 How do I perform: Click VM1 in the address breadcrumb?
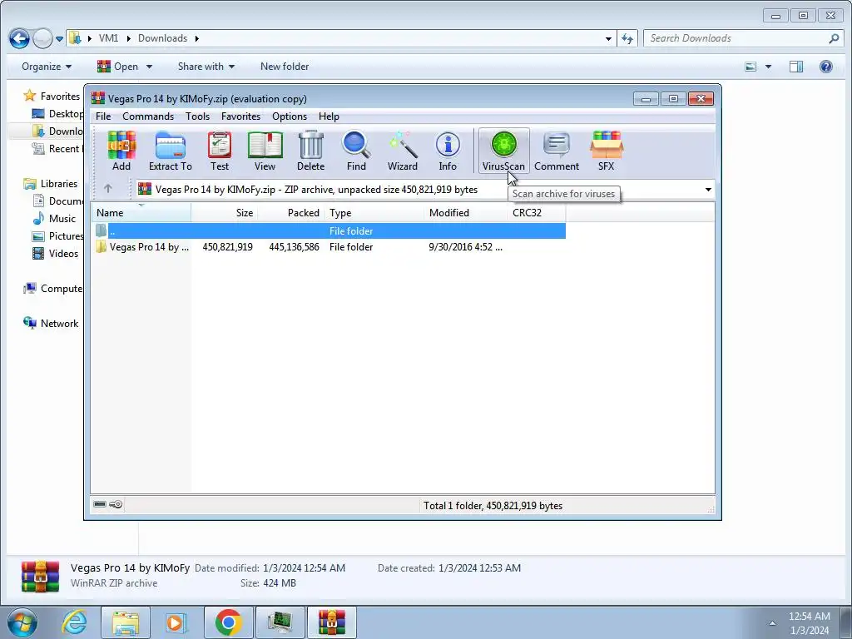coord(108,38)
